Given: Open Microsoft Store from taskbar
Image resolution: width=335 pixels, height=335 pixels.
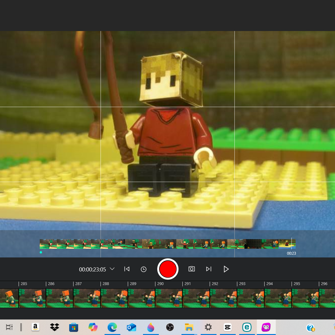Looking at the screenshot, I should (74, 327).
